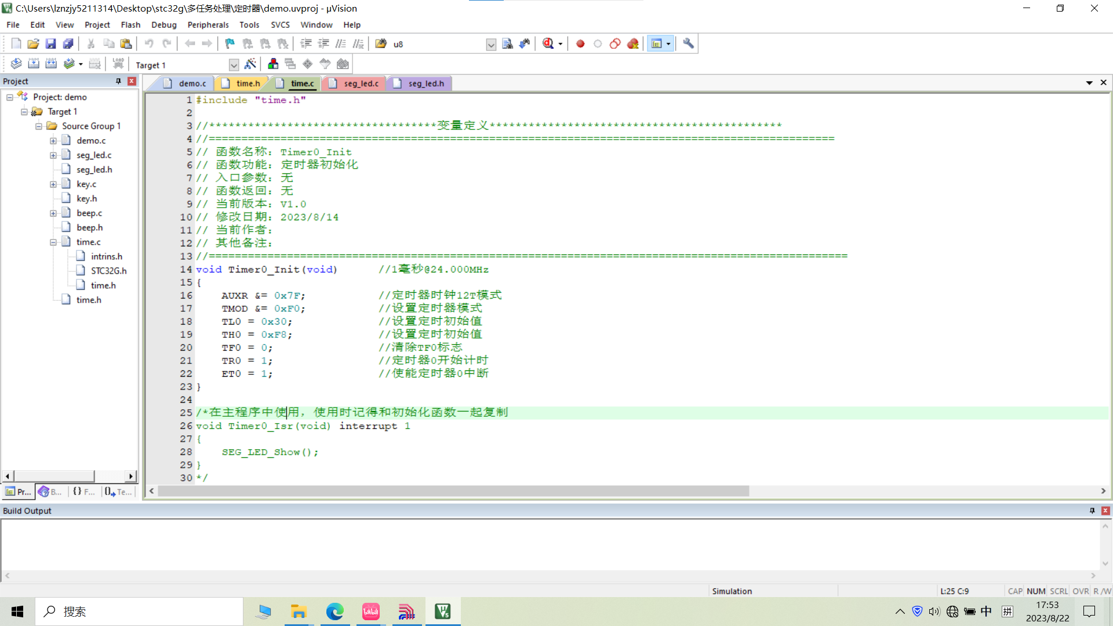Open the File menu

pos(13,25)
